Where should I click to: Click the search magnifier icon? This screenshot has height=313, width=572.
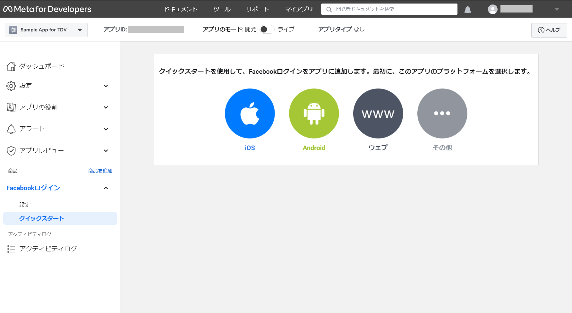point(329,10)
